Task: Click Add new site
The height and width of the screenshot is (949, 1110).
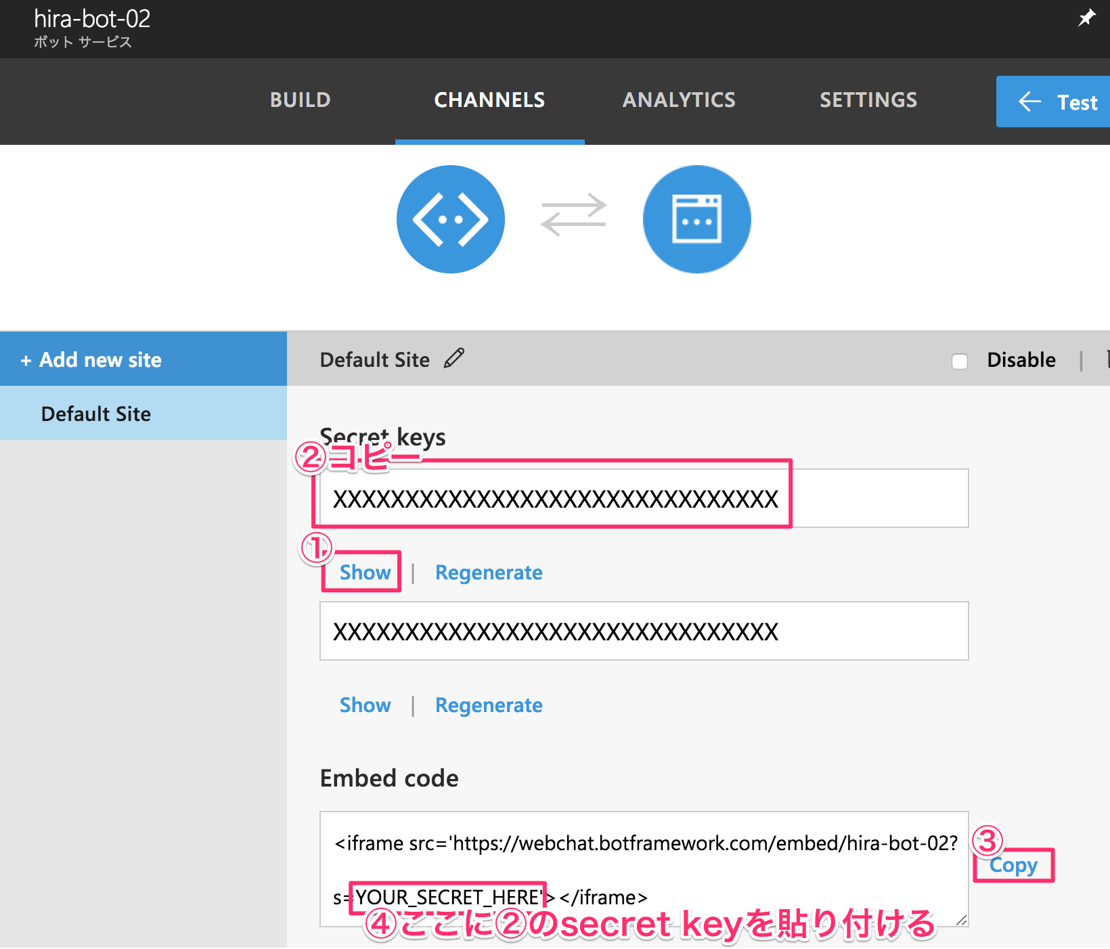Action: coord(92,359)
